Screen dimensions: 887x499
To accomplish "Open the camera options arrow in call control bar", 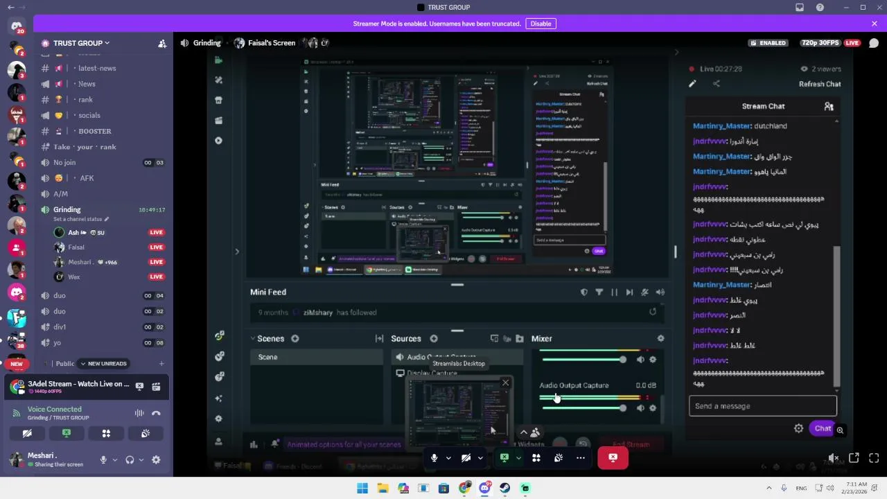I will pyautogui.click(x=480, y=457).
